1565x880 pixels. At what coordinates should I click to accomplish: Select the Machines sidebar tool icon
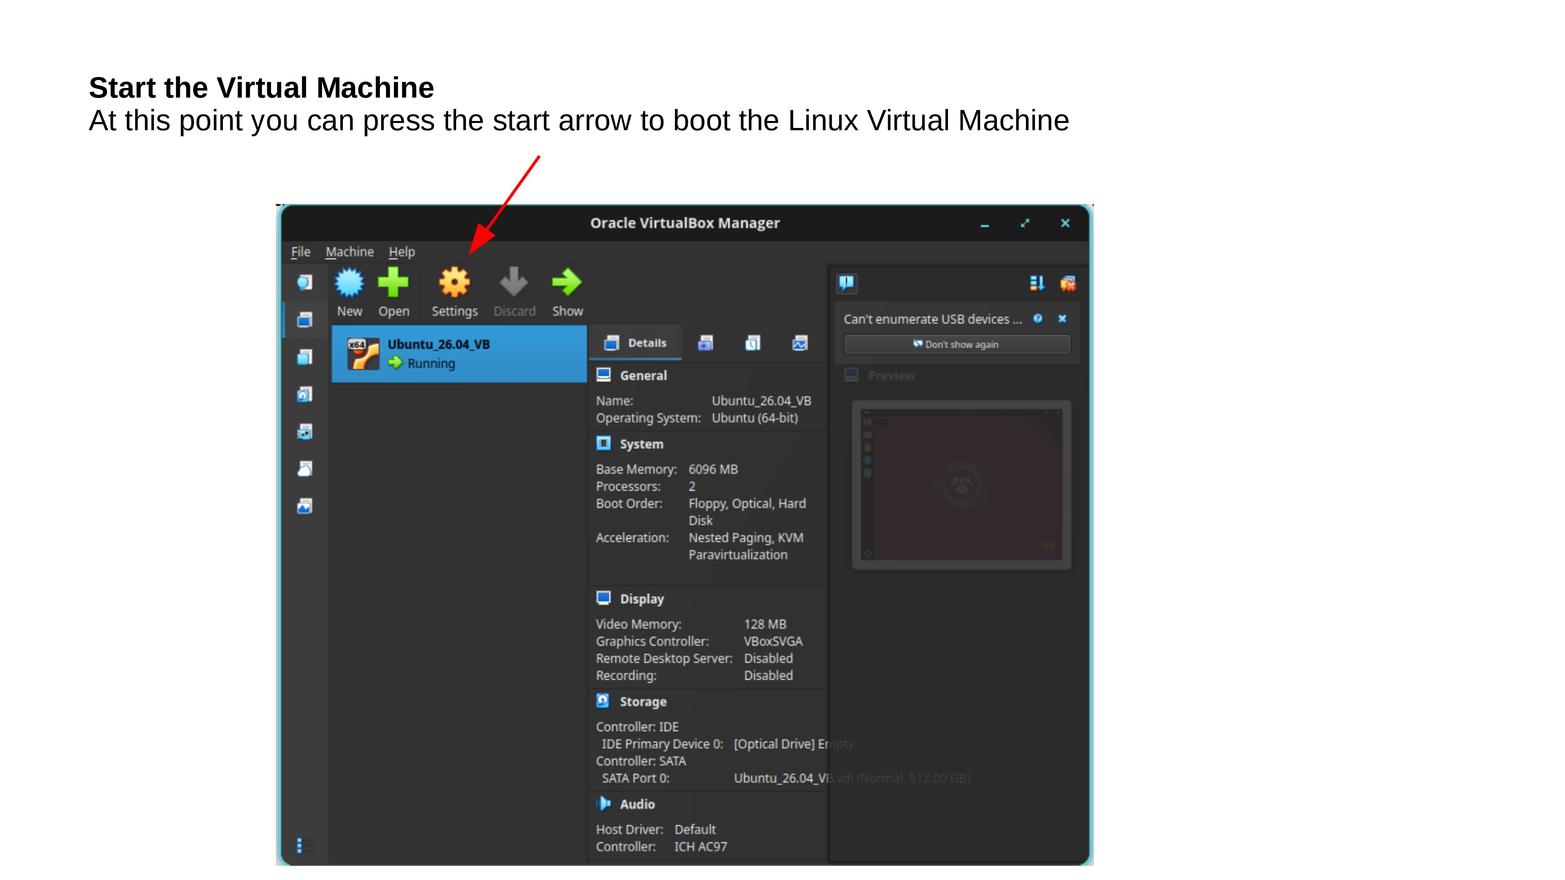point(304,319)
